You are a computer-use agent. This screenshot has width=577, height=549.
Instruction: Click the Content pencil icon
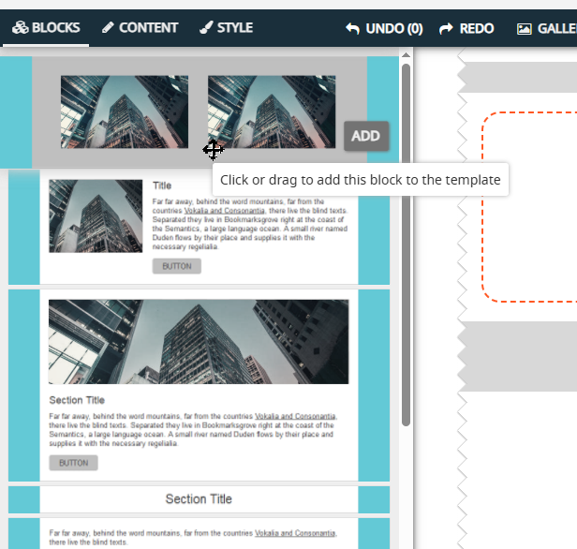[108, 27]
